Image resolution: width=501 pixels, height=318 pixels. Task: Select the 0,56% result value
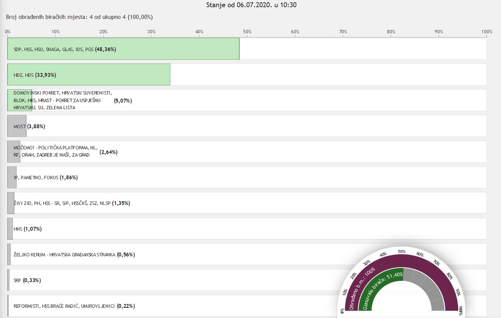[x=126, y=255]
